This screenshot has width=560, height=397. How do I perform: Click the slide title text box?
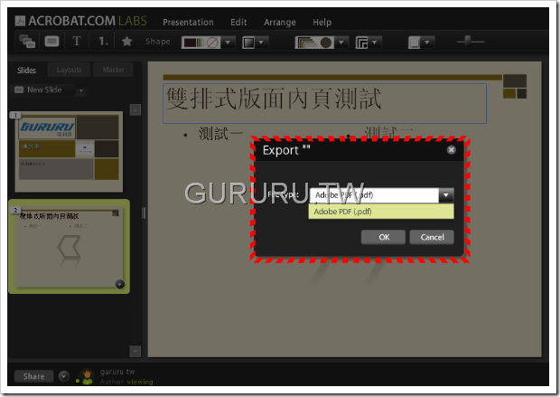point(324,104)
